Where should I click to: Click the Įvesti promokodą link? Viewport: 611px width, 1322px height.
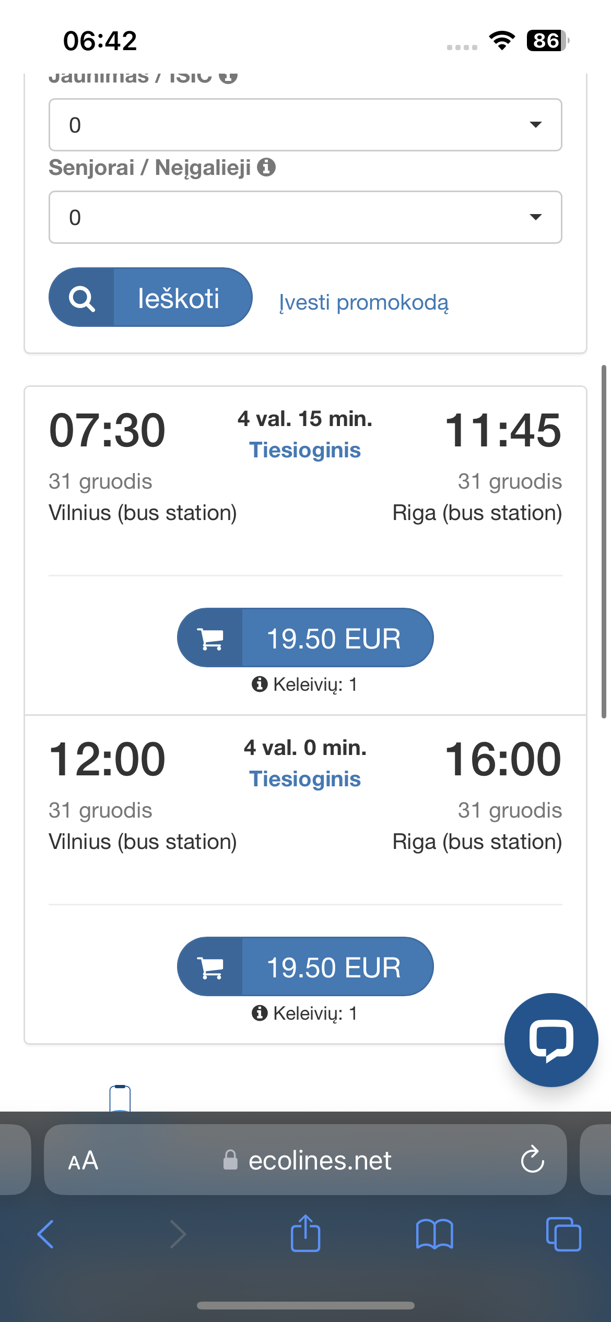[363, 302]
